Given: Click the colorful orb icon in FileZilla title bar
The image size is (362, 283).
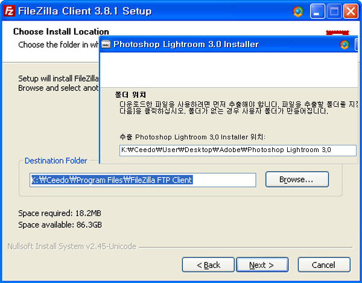Looking at the screenshot, I should (x=298, y=11).
